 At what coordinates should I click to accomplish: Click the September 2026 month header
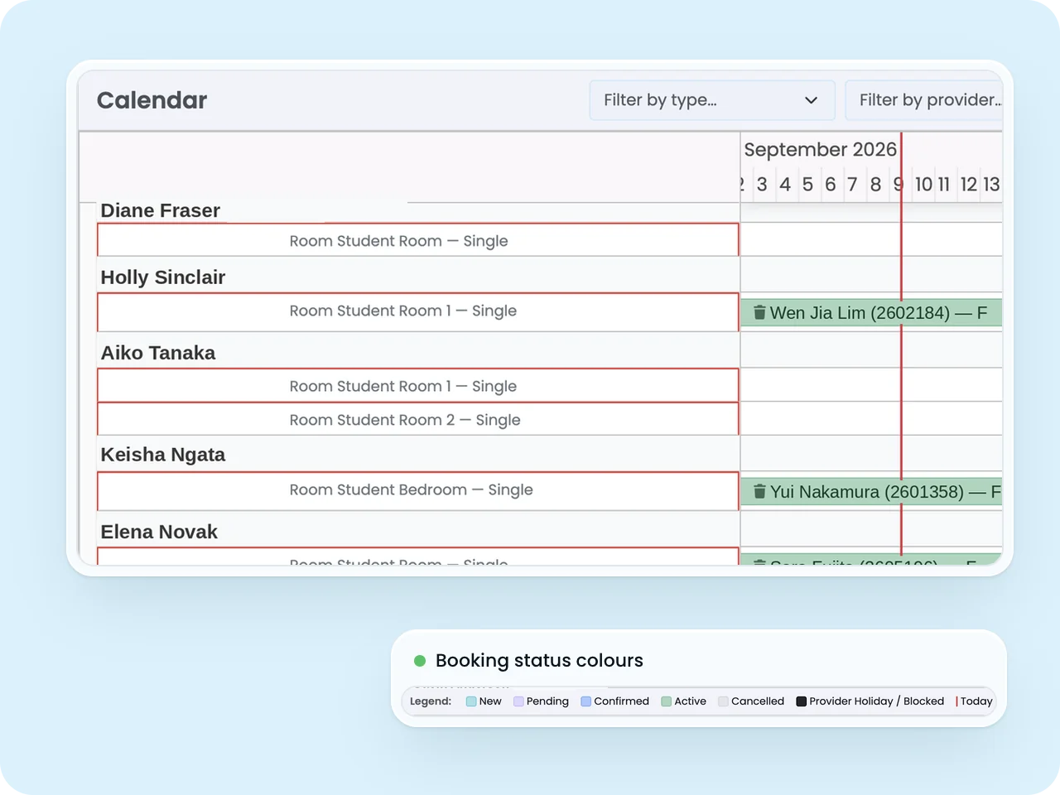(x=820, y=149)
